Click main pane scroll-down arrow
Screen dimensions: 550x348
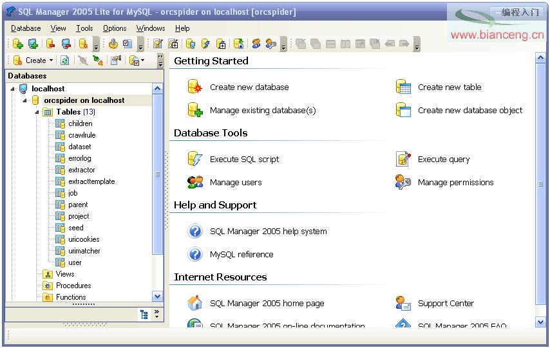click(540, 322)
